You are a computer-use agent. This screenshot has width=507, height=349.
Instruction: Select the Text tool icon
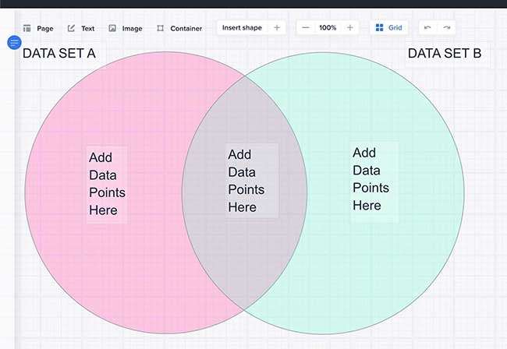pos(71,28)
